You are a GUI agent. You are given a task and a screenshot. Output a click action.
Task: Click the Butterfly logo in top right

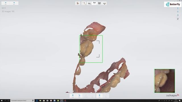[x=173, y=5]
